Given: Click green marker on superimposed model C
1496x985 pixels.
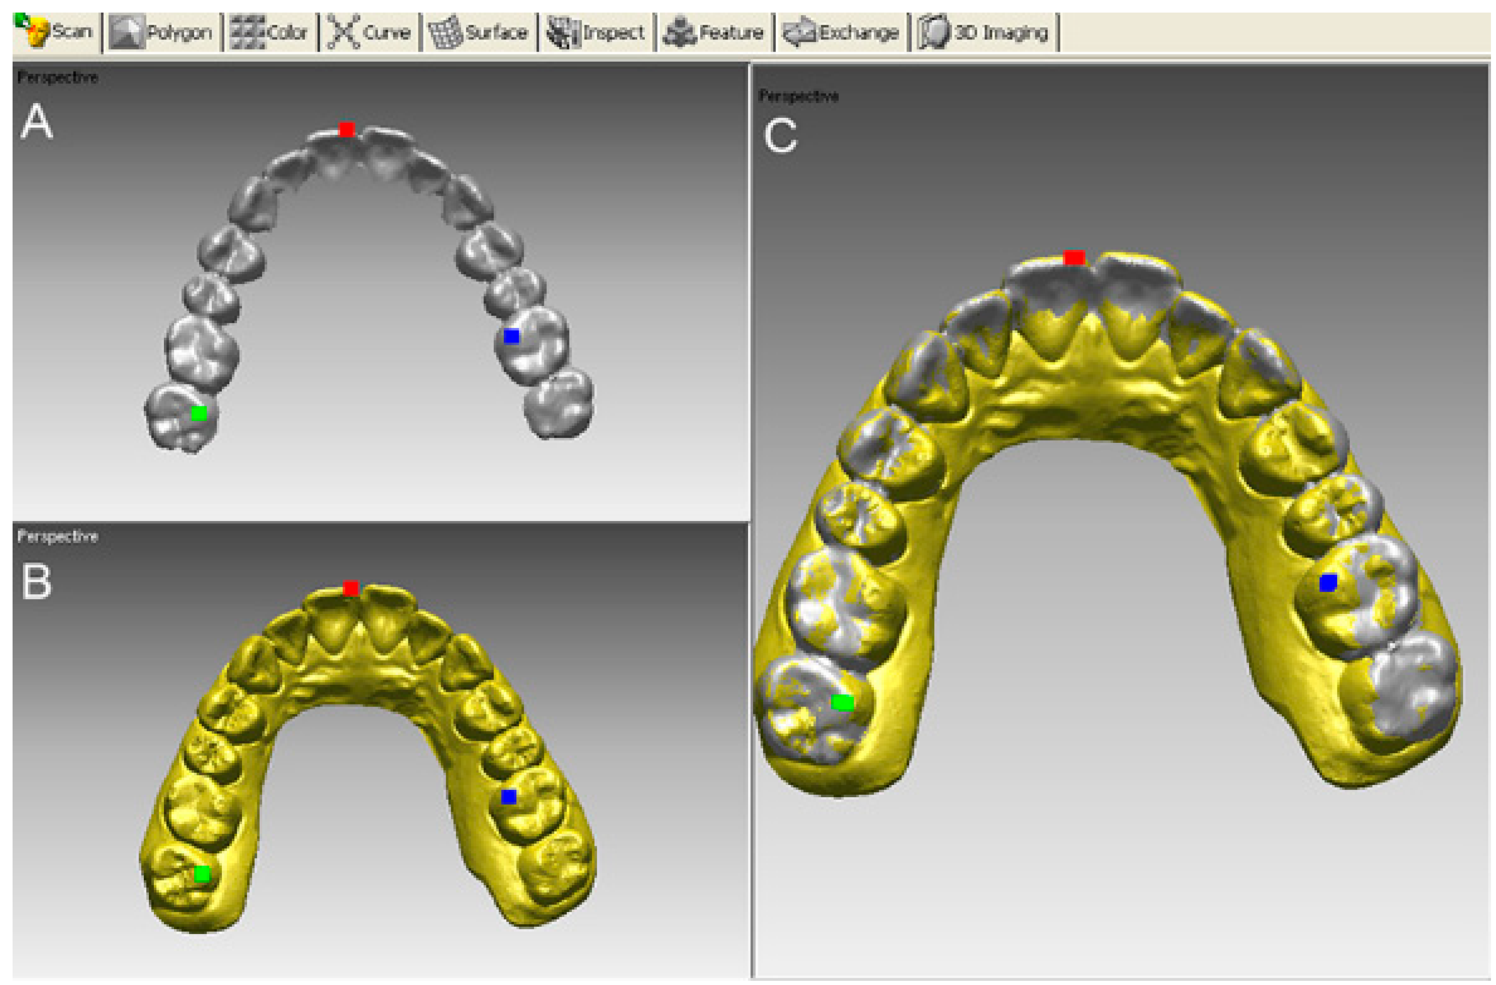Looking at the screenshot, I should point(842,703).
